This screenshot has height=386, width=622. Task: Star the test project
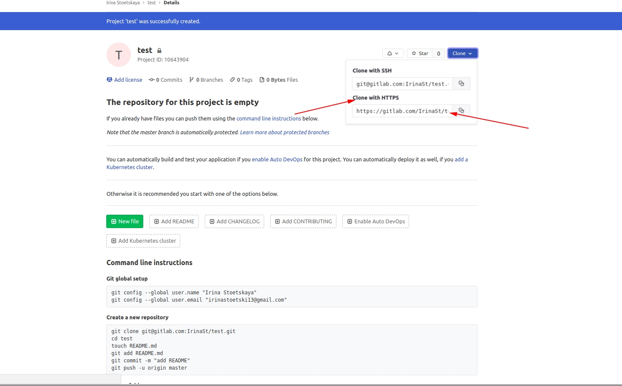coord(420,53)
